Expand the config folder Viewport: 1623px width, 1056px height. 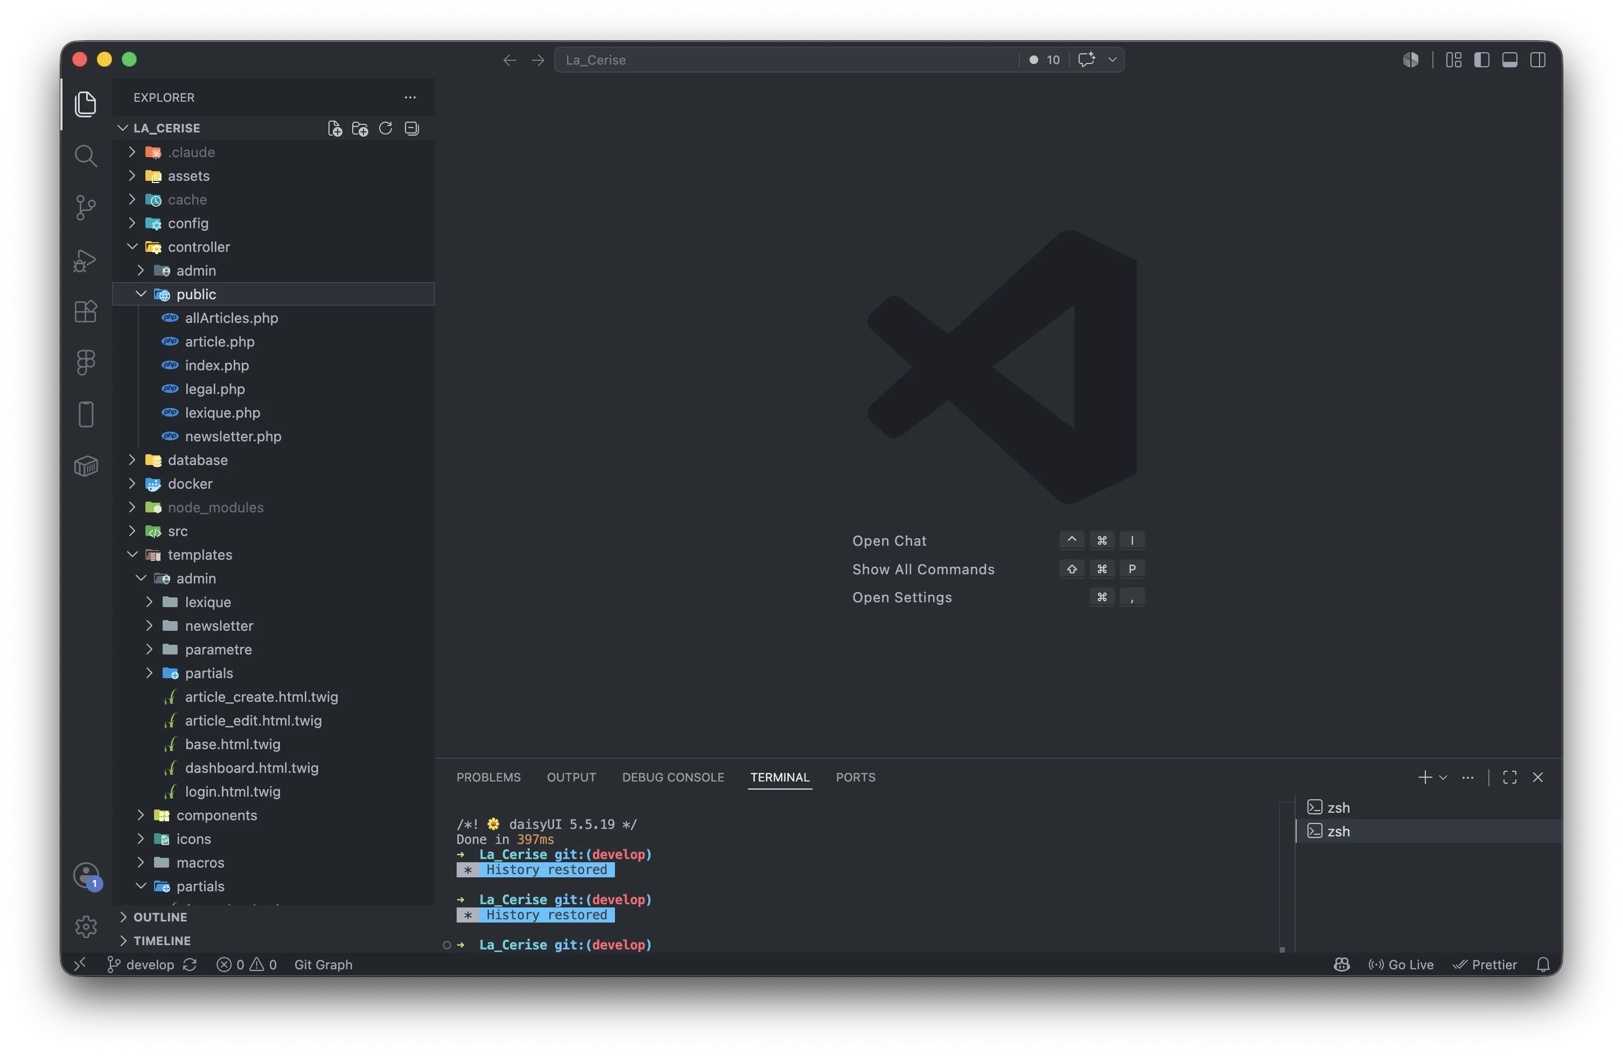273,223
